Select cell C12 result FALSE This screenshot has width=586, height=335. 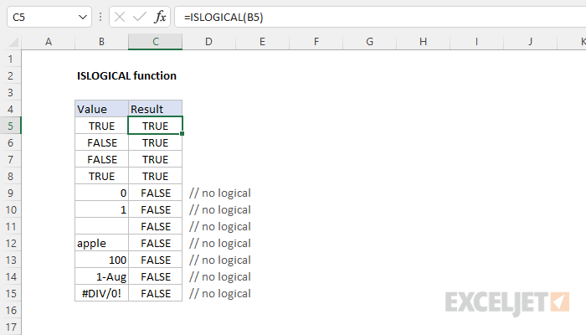tap(156, 244)
